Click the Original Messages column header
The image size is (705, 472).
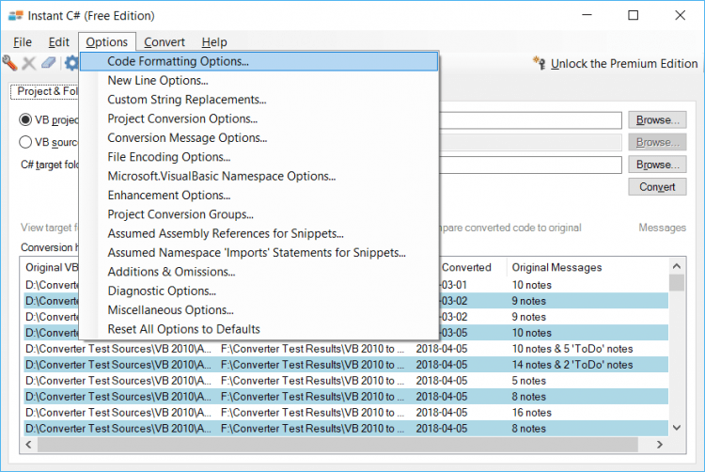pos(556,268)
